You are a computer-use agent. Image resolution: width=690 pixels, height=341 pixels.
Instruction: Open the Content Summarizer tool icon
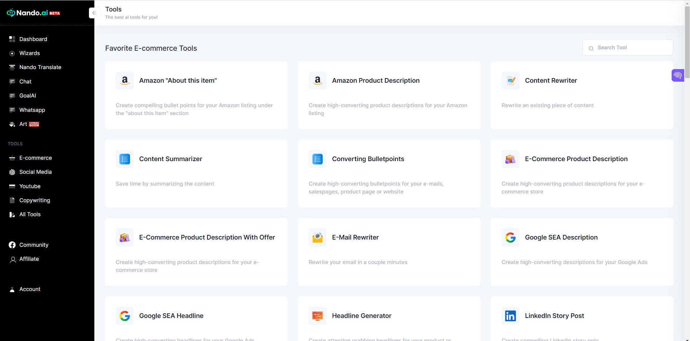click(124, 159)
